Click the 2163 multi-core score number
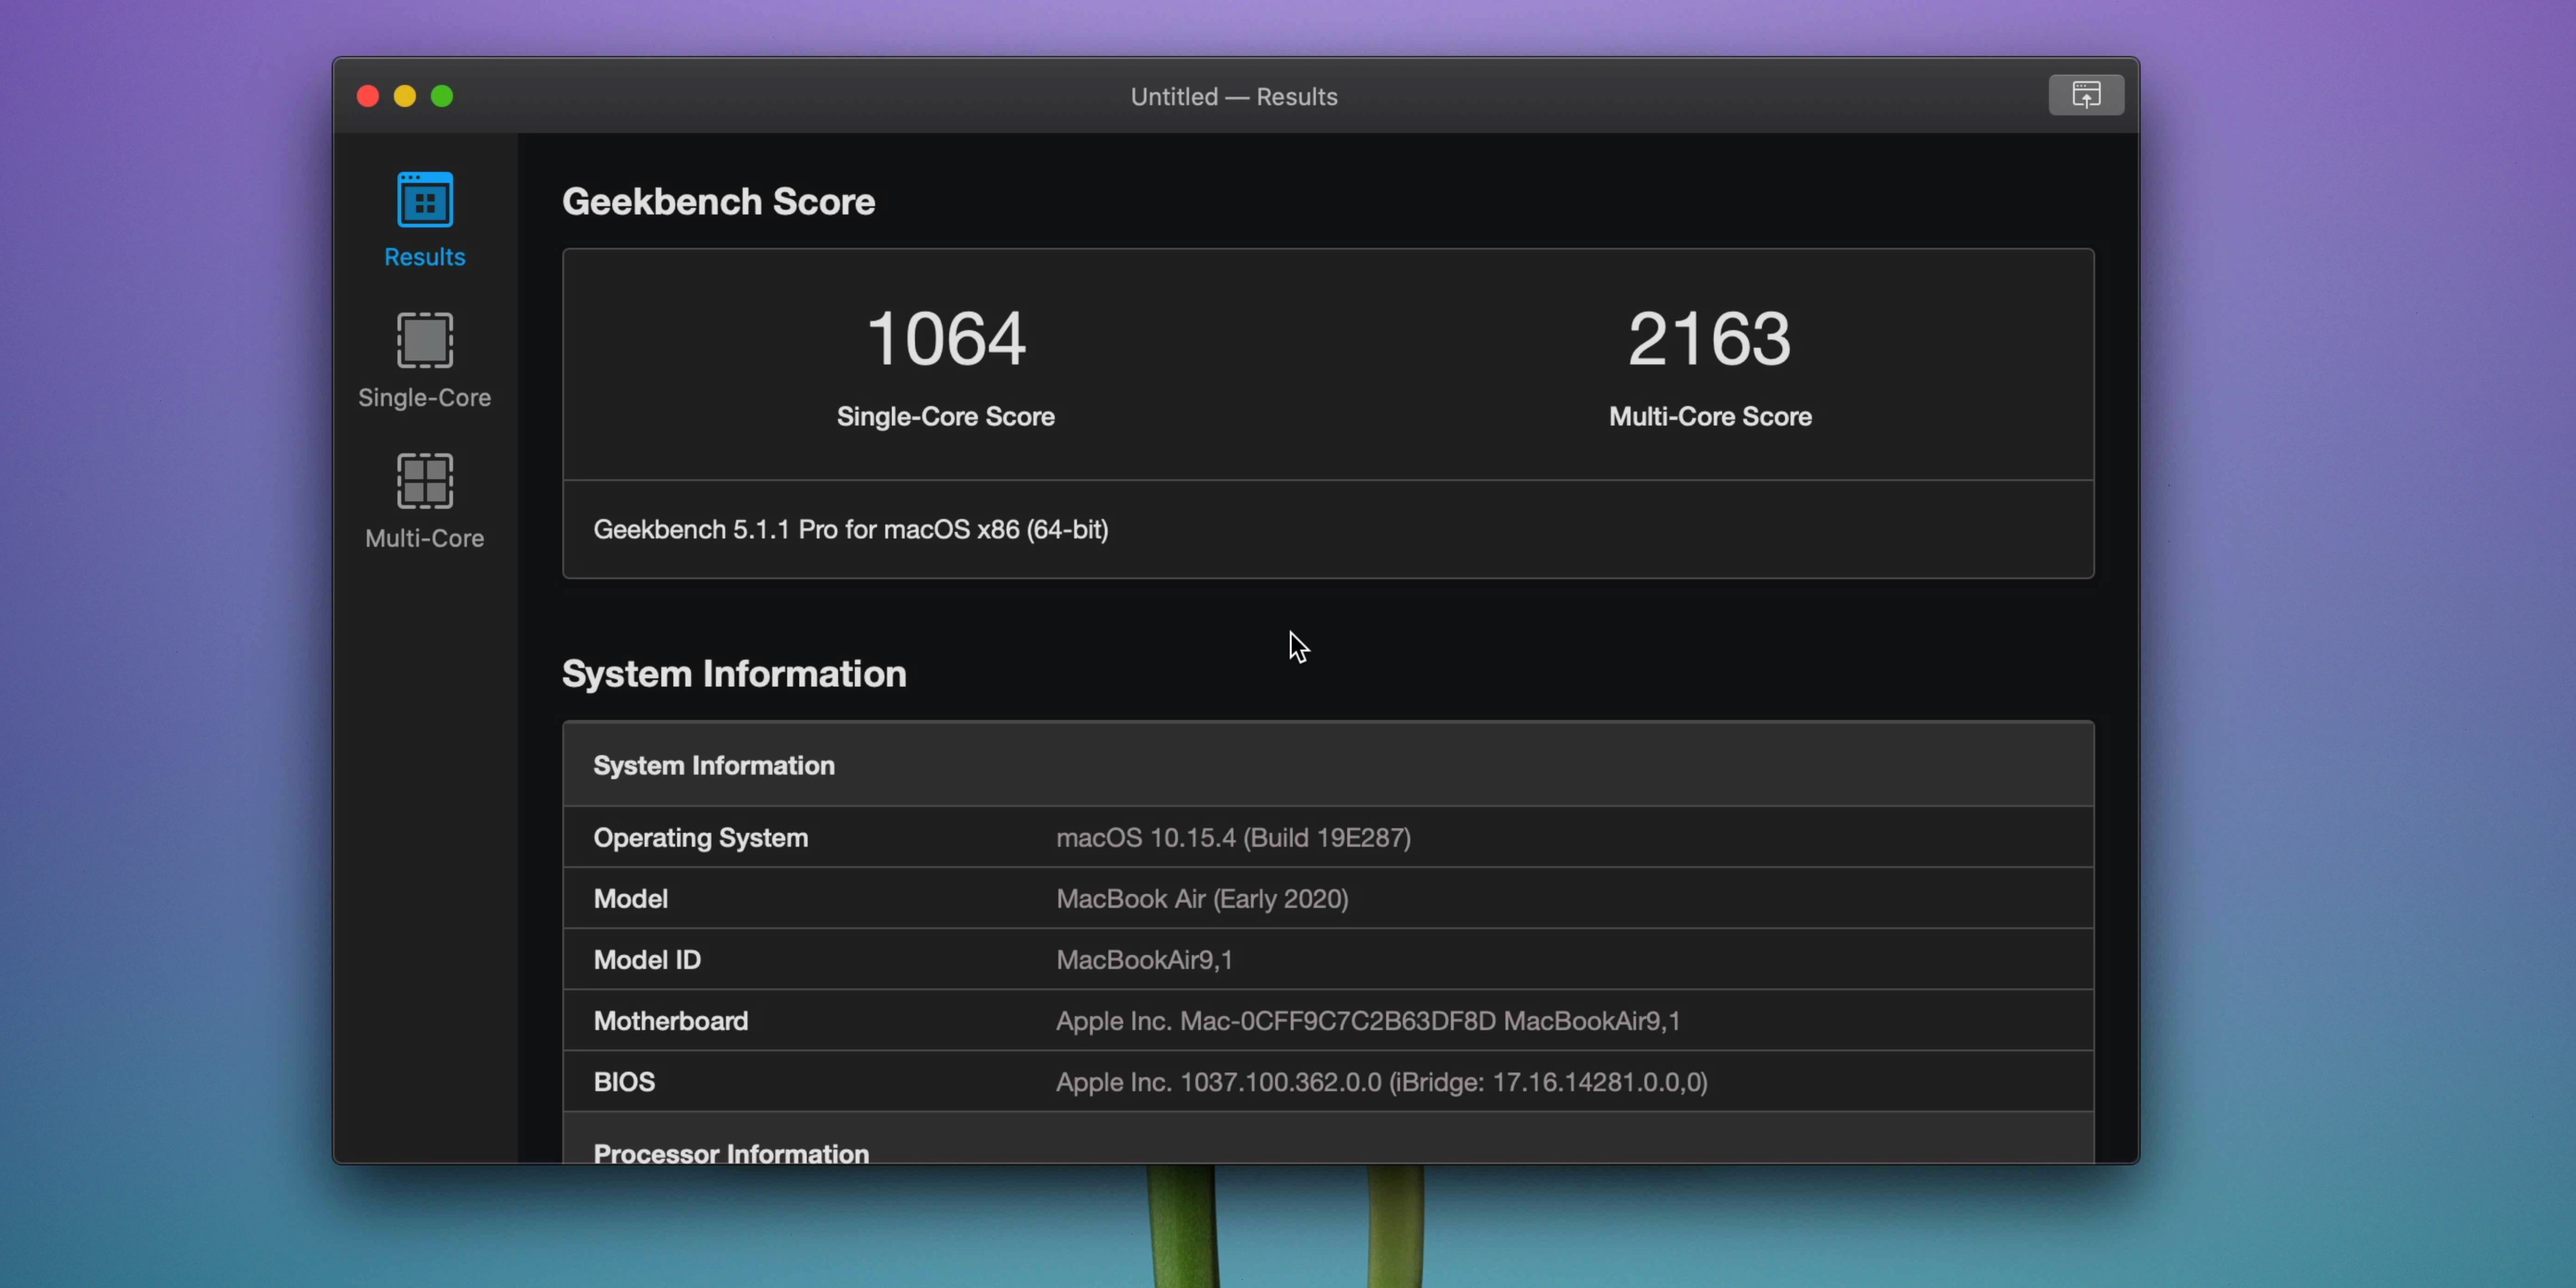Image resolution: width=2576 pixels, height=1288 pixels. pos(1709,339)
